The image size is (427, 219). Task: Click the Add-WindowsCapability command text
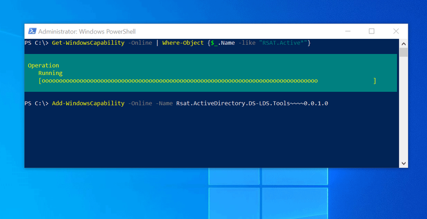[88, 103]
